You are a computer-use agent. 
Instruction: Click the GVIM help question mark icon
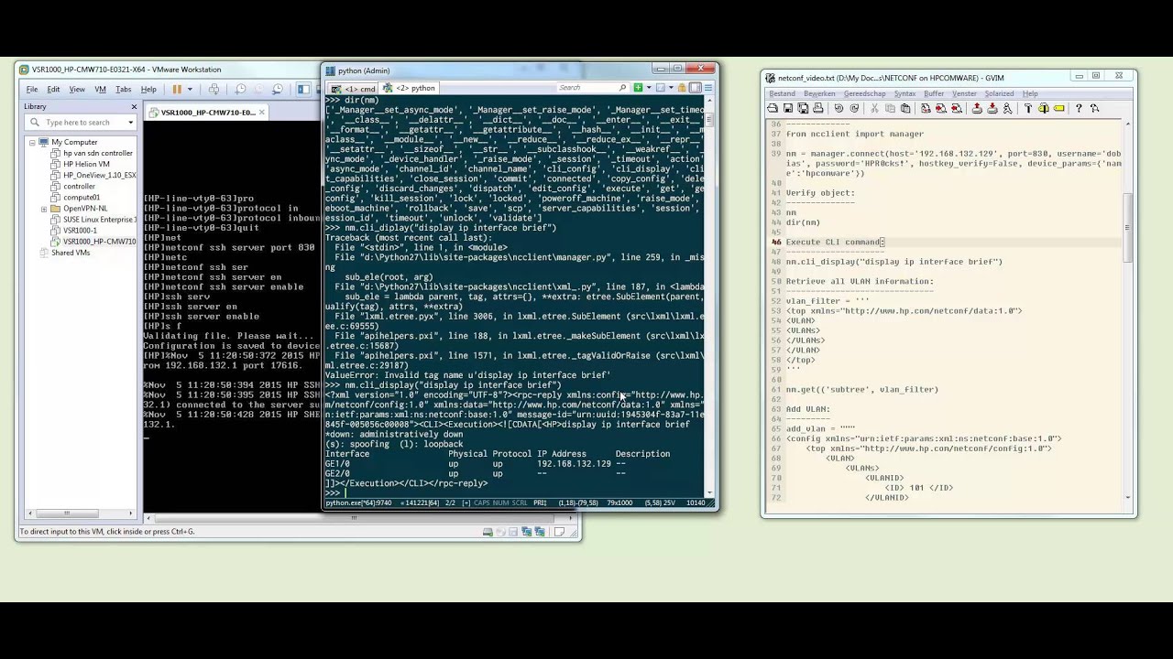[x=1078, y=108]
